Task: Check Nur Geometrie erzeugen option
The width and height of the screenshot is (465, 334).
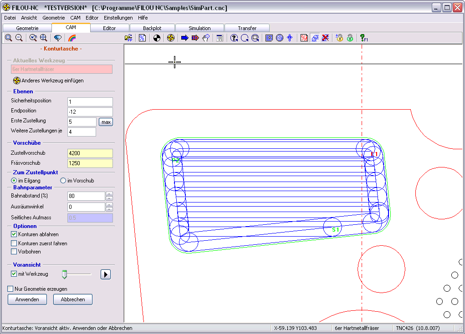Action: click(10, 289)
